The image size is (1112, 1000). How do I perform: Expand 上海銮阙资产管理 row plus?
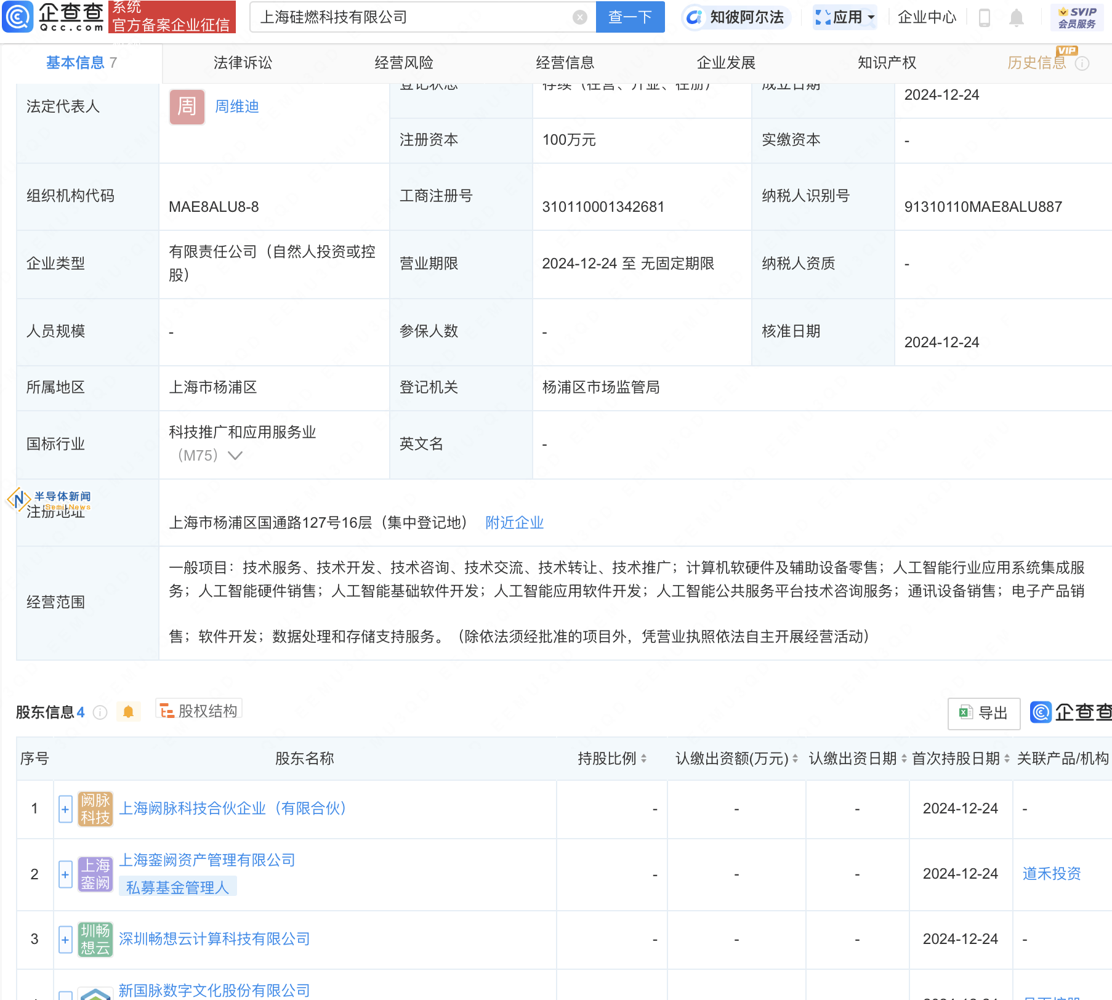(x=65, y=874)
